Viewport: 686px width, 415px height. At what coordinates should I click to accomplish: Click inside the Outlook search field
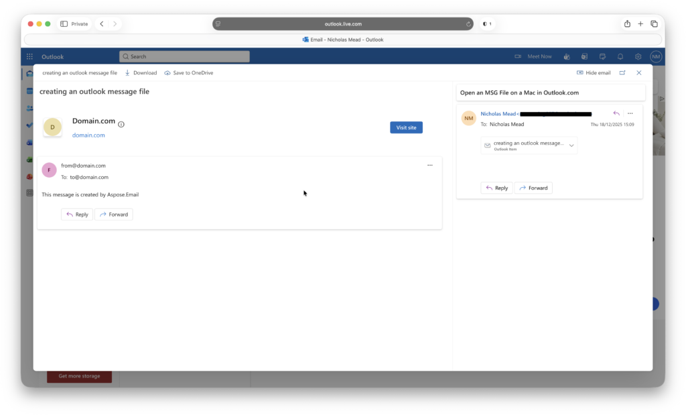(x=184, y=56)
